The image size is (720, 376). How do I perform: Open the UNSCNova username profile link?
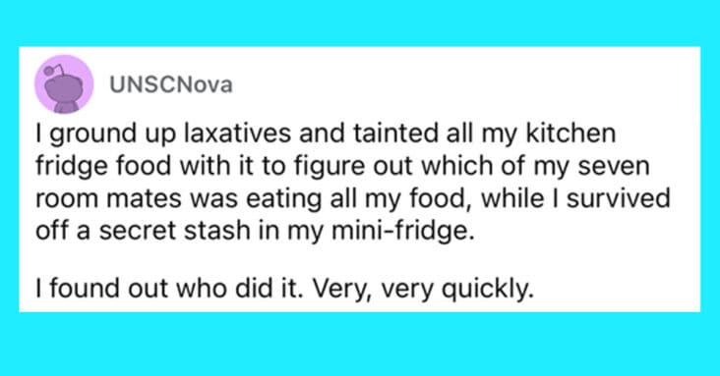coord(171,84)
